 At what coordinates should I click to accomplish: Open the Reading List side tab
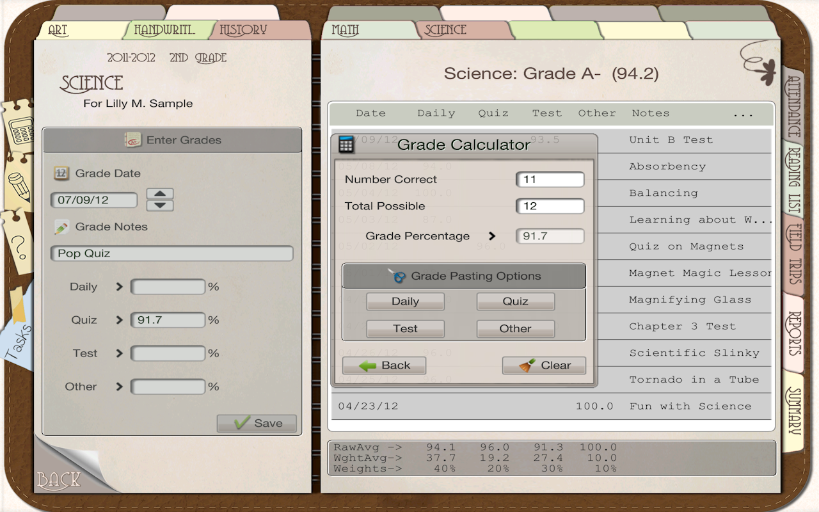(793, 180)
